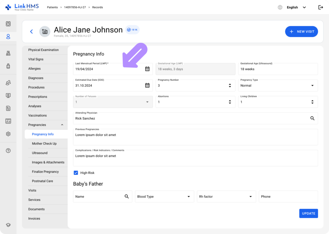This screenshot has width=329, height=234.
Task: Open Images & Attachments in the side menu
Action: click(48, 162)
